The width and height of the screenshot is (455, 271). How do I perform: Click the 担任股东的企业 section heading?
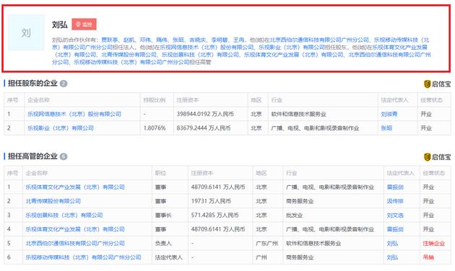[x=32, y=84]
